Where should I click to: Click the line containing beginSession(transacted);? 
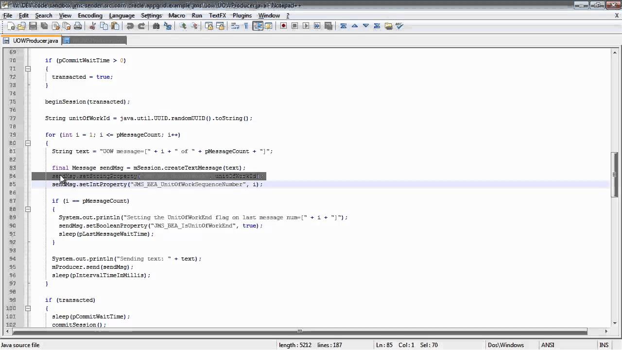coord(87,102)
